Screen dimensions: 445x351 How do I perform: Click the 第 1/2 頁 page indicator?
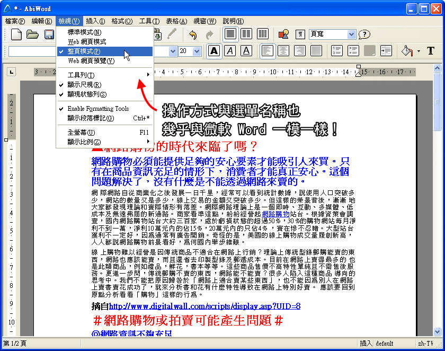(15, 344)
